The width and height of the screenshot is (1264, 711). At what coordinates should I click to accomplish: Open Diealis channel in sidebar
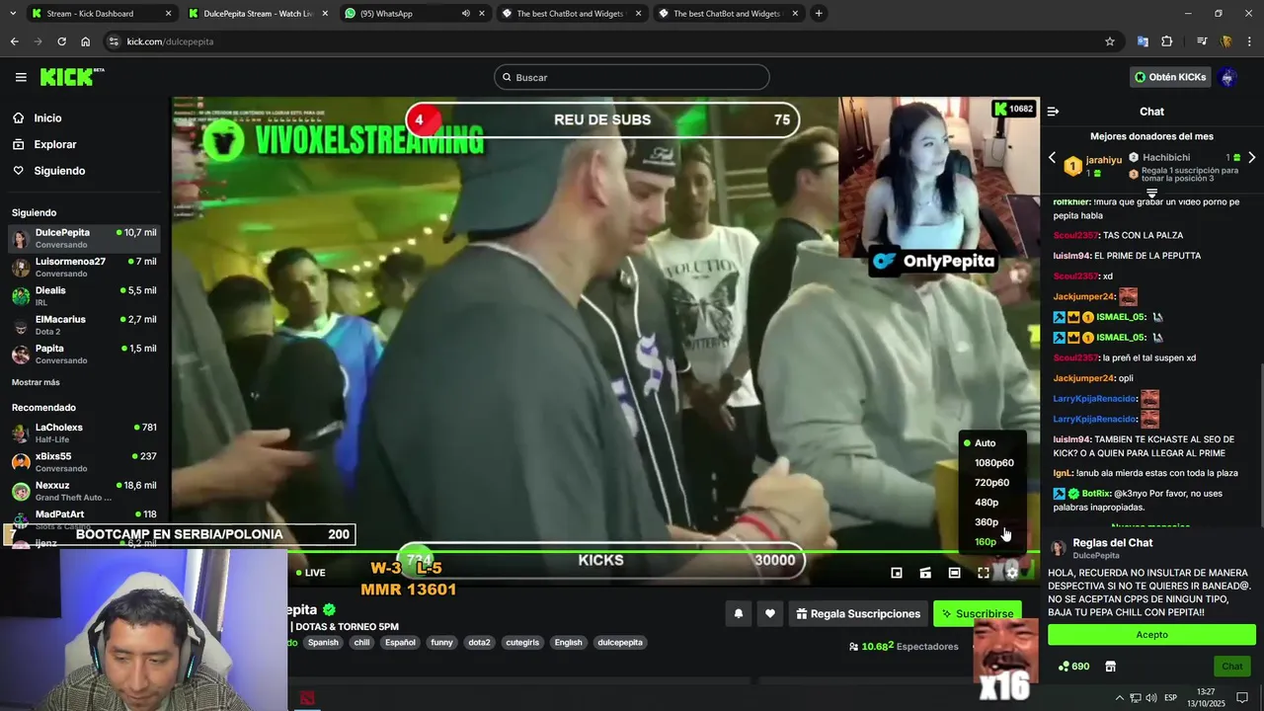coord(84,295)
